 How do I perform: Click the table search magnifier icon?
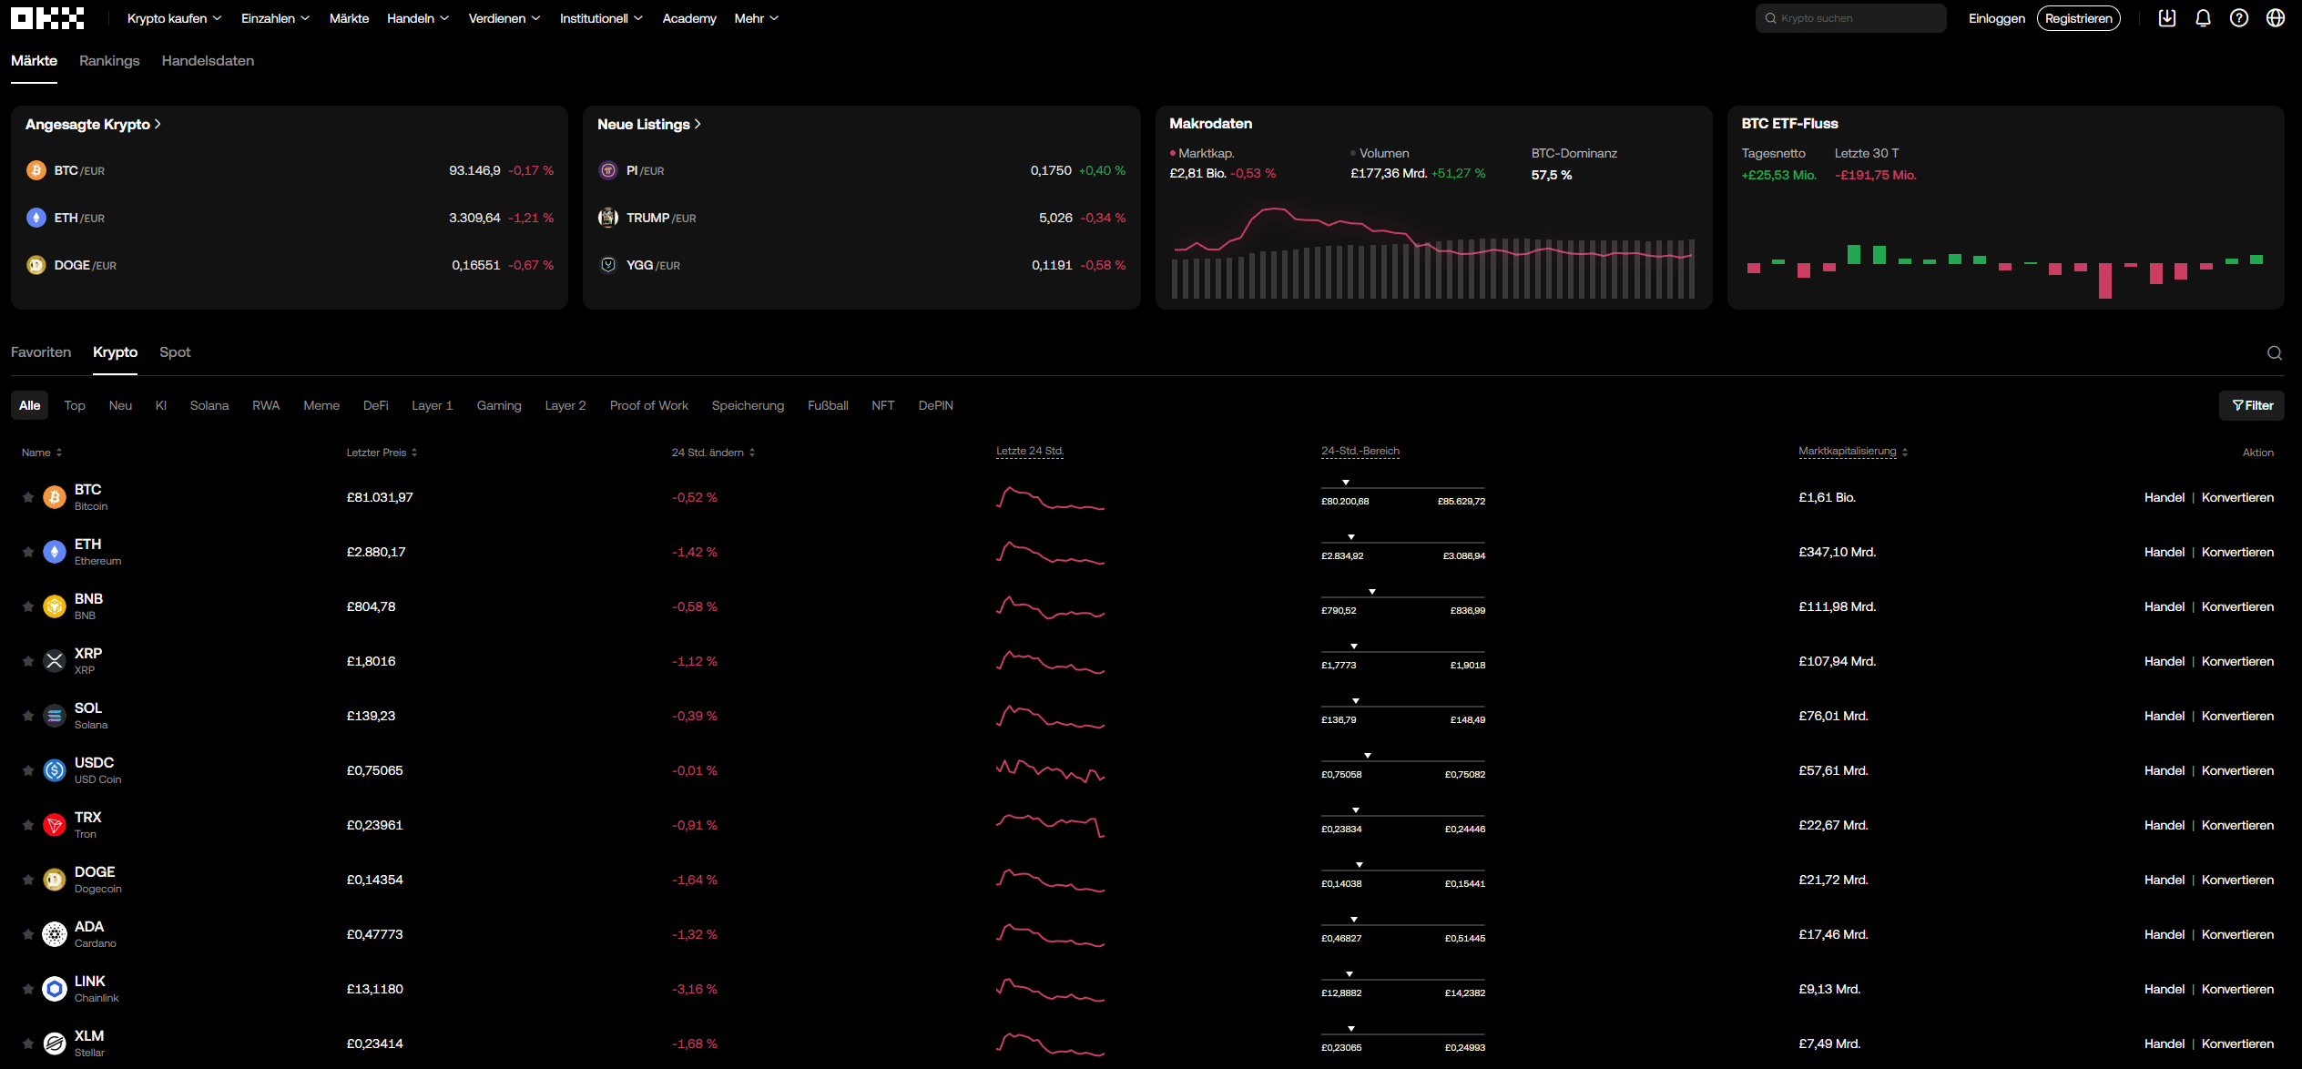(2275, 353)
